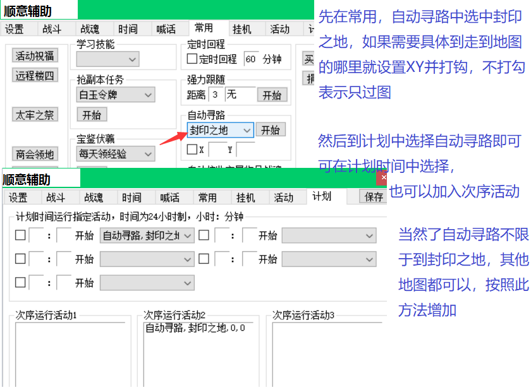
Task: Click 开始 next to the 封印之地 dropdown
Action: [x=271, y=130]
